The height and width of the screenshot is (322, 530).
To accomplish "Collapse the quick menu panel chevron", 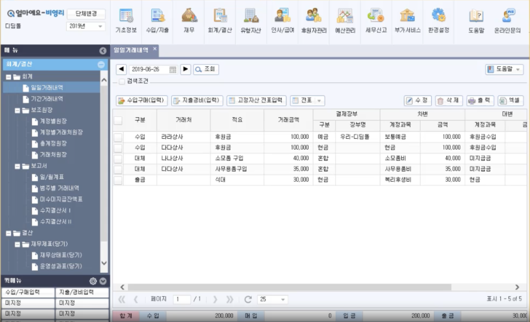I will click(x=103, y=281).
